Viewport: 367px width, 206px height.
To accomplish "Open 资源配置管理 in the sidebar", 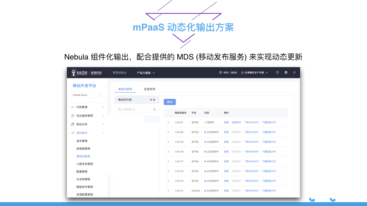I will click(84, 195).
